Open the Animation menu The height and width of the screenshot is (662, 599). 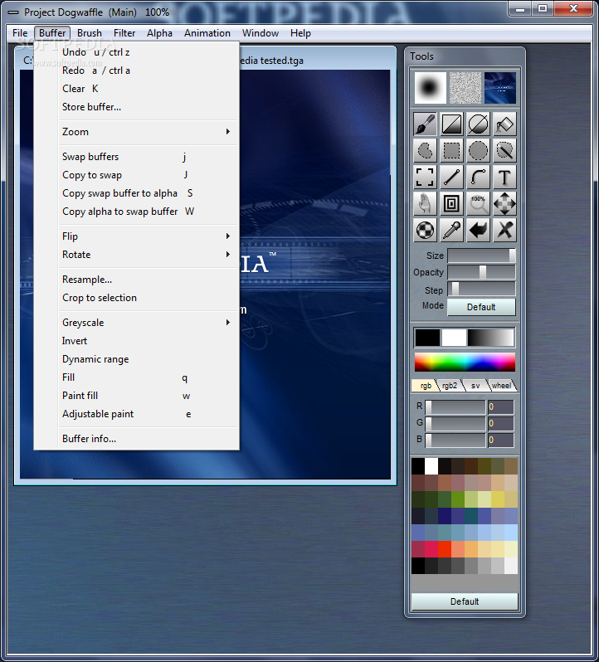[x=207, y=33]
